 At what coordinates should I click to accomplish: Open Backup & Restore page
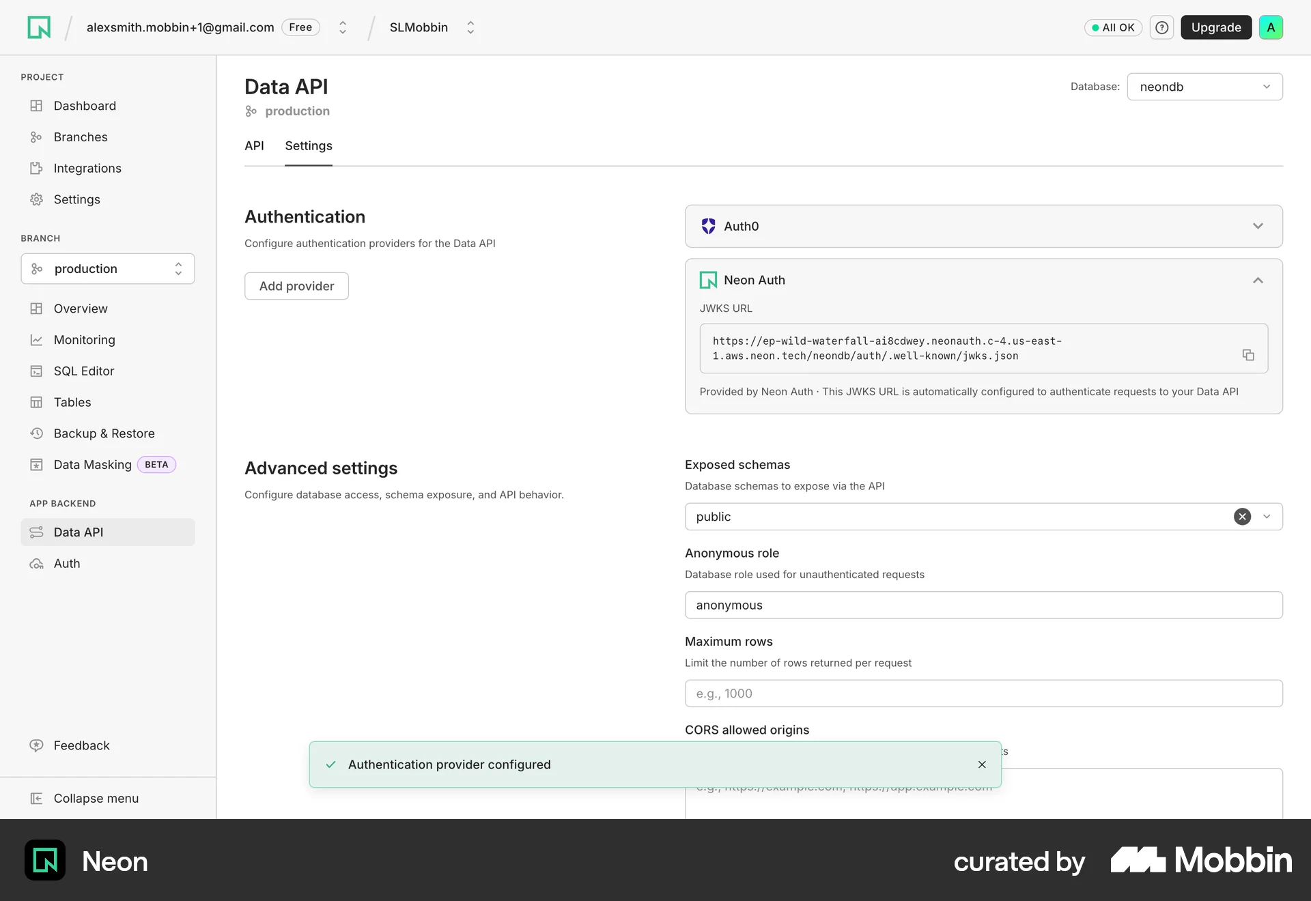[108, 433]
